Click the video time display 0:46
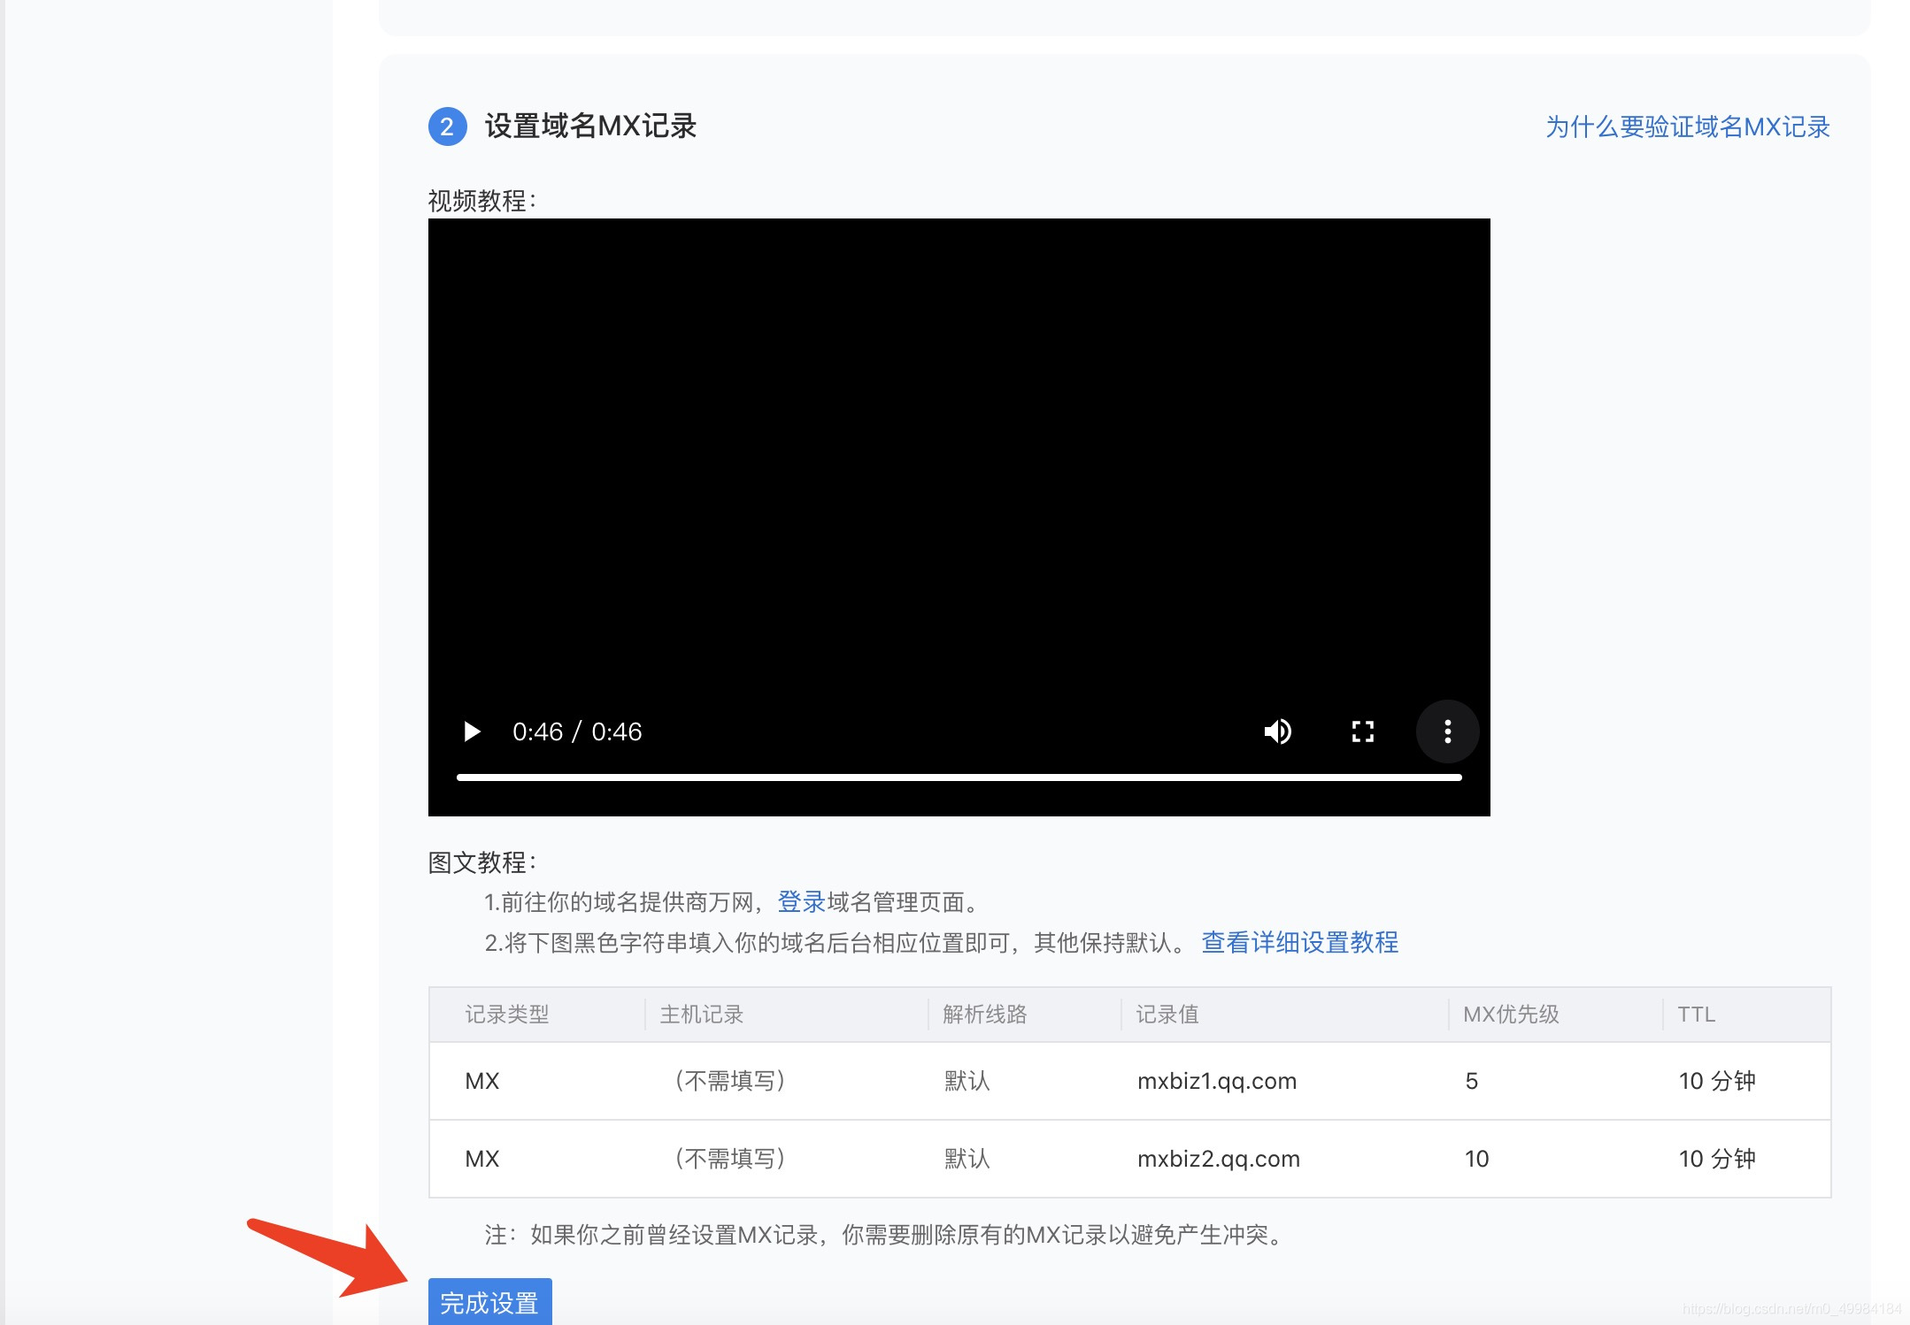This screenshot has width=1910, height=1325. [576, 731]
